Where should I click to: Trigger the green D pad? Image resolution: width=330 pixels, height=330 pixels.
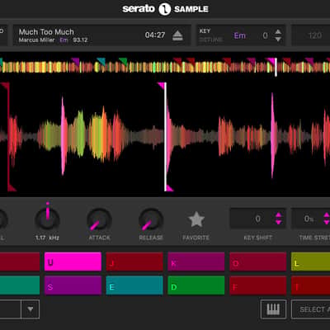tap(196, 285)
